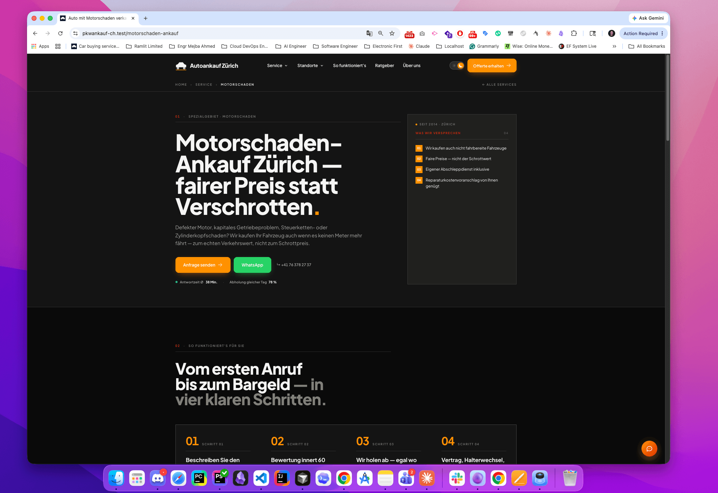Click the Anfrage senden button
The width and height of the screenshot is (718, 493).
click(203, 265)
